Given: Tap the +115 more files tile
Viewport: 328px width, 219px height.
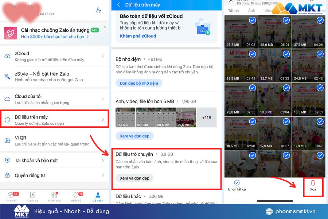Looking at the screenshot, I should click(x=207, y=118).
